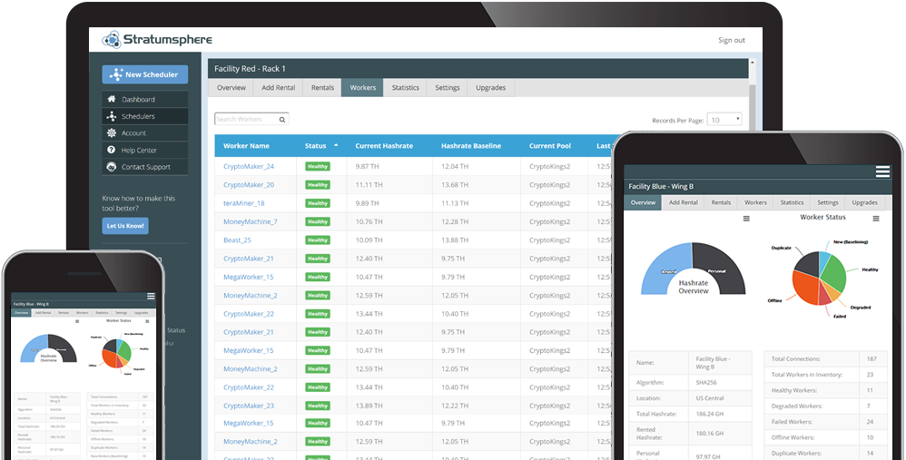The image size is (906, 460).
Task: Click the US Central location value on tablet
Action: (710, 398)
